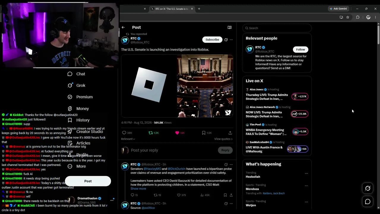The height and width of the screenshot is (214, 380).
Task: Click the Grok icon next to Subscribe
Action: pos(226,40)
